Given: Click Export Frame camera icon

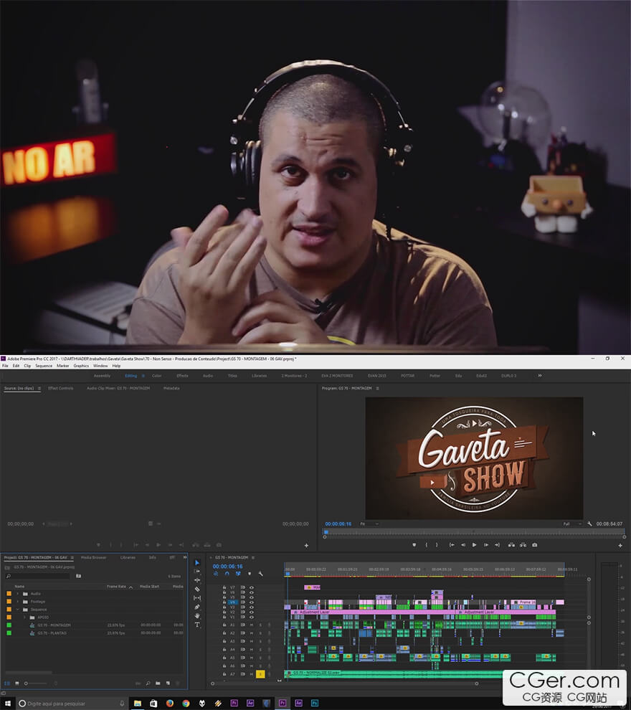Looking at the screenshot, I should [535, 545].
